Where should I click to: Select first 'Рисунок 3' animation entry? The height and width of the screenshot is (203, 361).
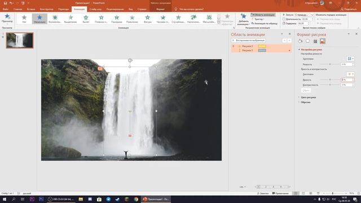click(x=261, y=46)
